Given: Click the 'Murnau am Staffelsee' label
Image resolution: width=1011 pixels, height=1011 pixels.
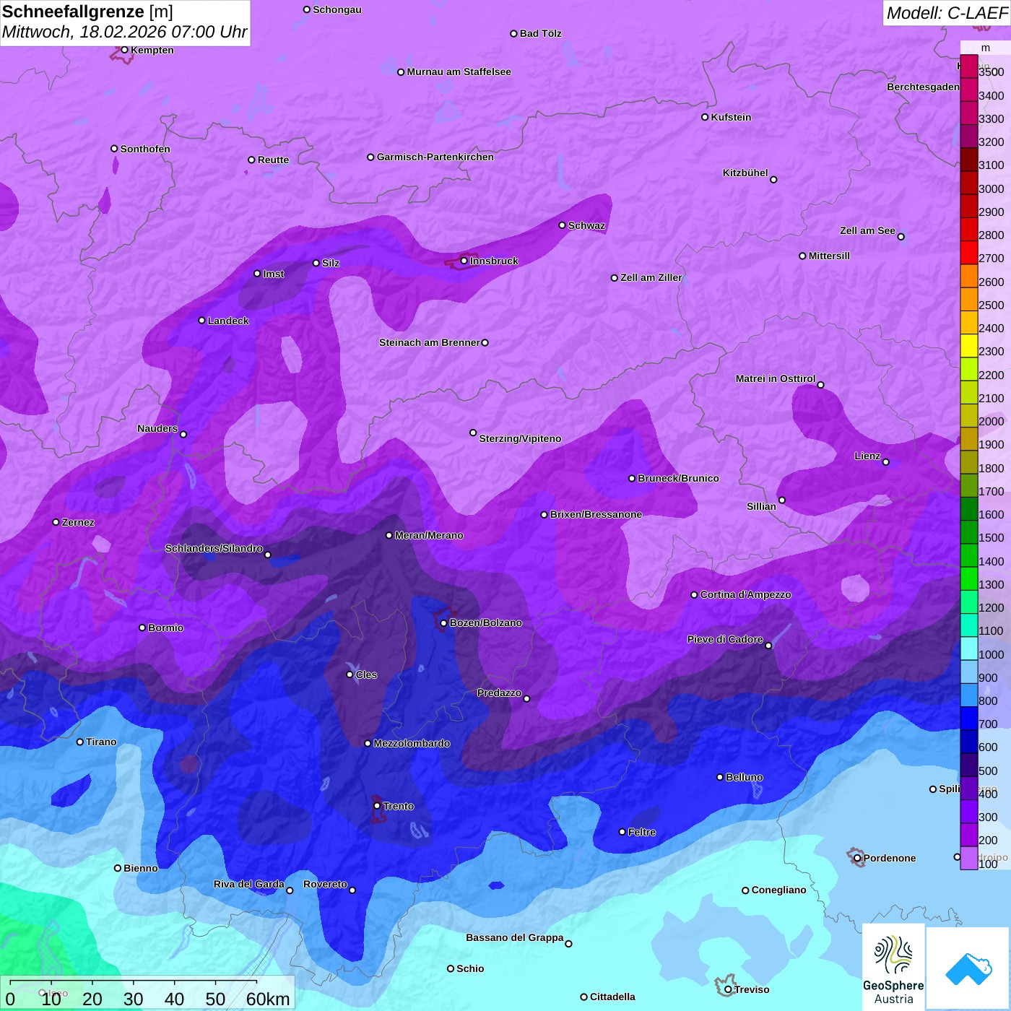Looking at the screenshot, I should pos(459,71).
